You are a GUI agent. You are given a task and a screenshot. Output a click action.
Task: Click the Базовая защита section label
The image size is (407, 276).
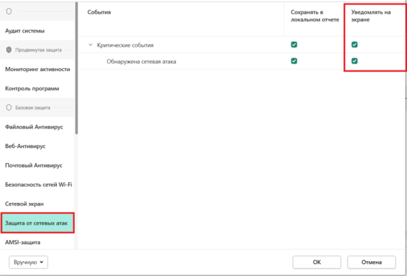coord(33,108)
